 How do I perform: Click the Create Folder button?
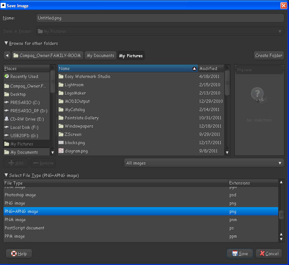pyautogui.click(x=269, y=55)
